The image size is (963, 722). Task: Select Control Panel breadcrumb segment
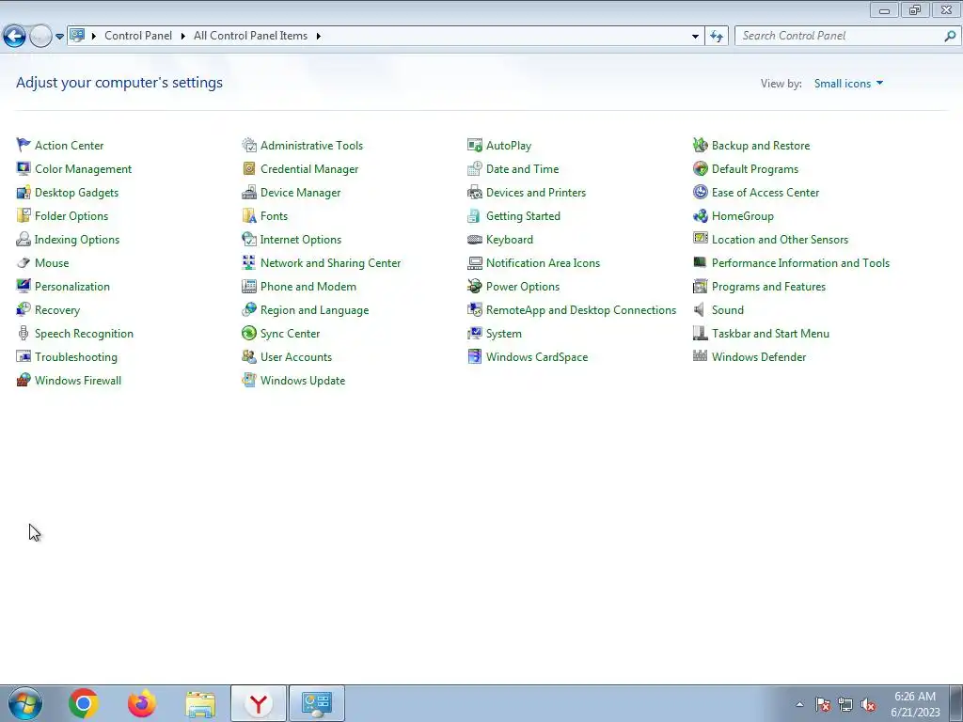138,36
